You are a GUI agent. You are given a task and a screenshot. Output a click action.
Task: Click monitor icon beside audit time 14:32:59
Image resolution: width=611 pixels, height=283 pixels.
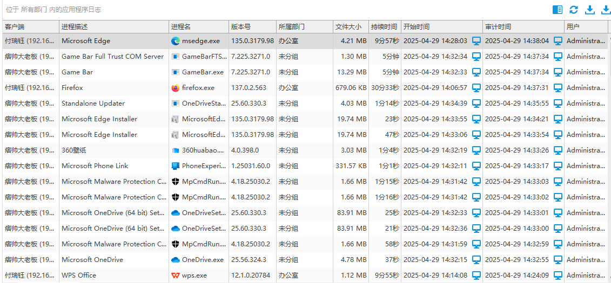click(558, 244)
